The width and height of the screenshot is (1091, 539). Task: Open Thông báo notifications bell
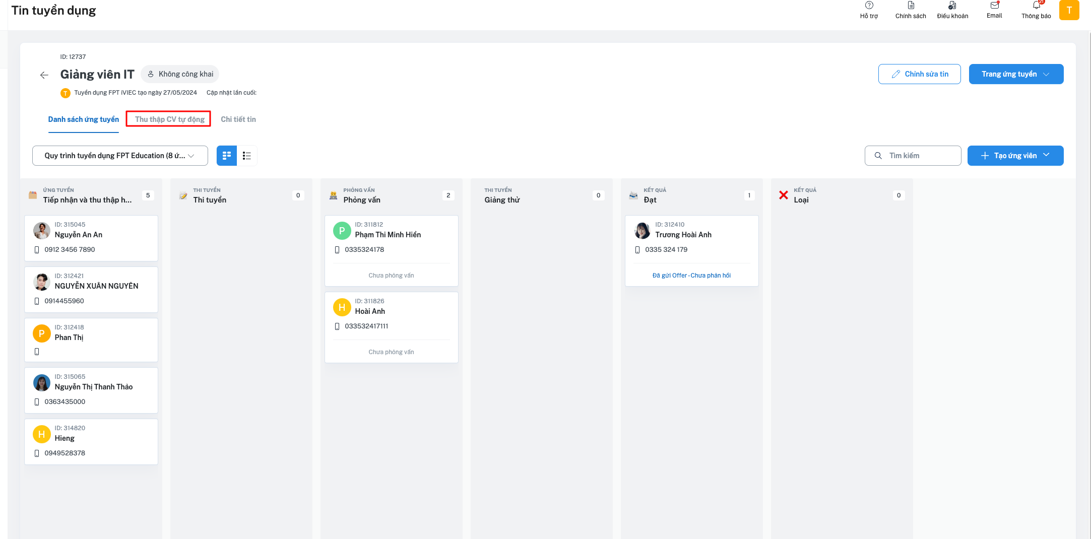[x=1036, y=6]
